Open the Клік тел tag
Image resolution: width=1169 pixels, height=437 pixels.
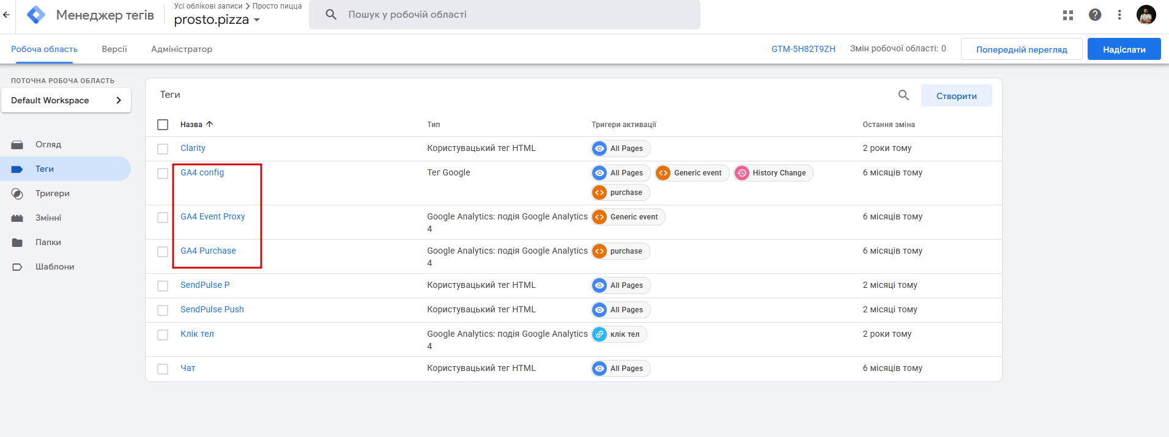pyautogui.click(x=197, y=334)
